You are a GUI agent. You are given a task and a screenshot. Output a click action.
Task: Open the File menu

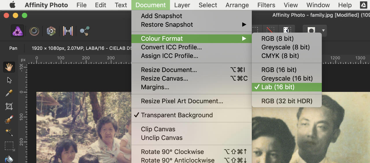click(x=82, y=5)
